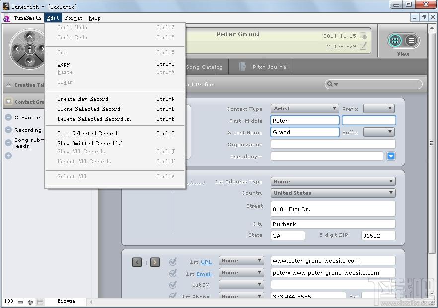Click the 1st Email link label
Image resolution: width=438 pixels, height=308 pixels.
(204, 274)
